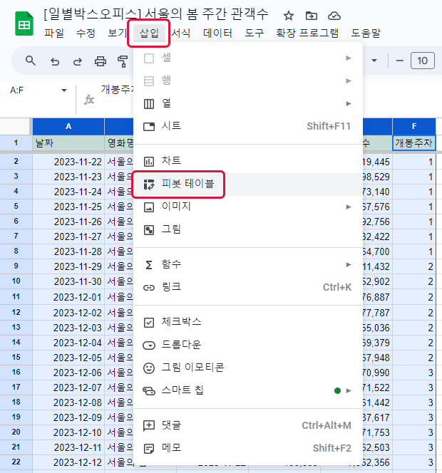The image size is (442, 473).
Task: Open Google Sheets home logo
Action: 24,24
